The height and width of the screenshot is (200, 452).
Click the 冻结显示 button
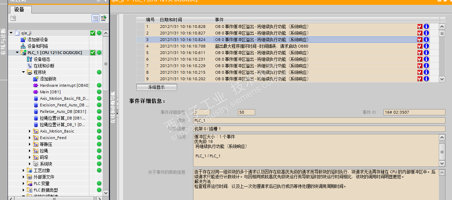[157, 87]
